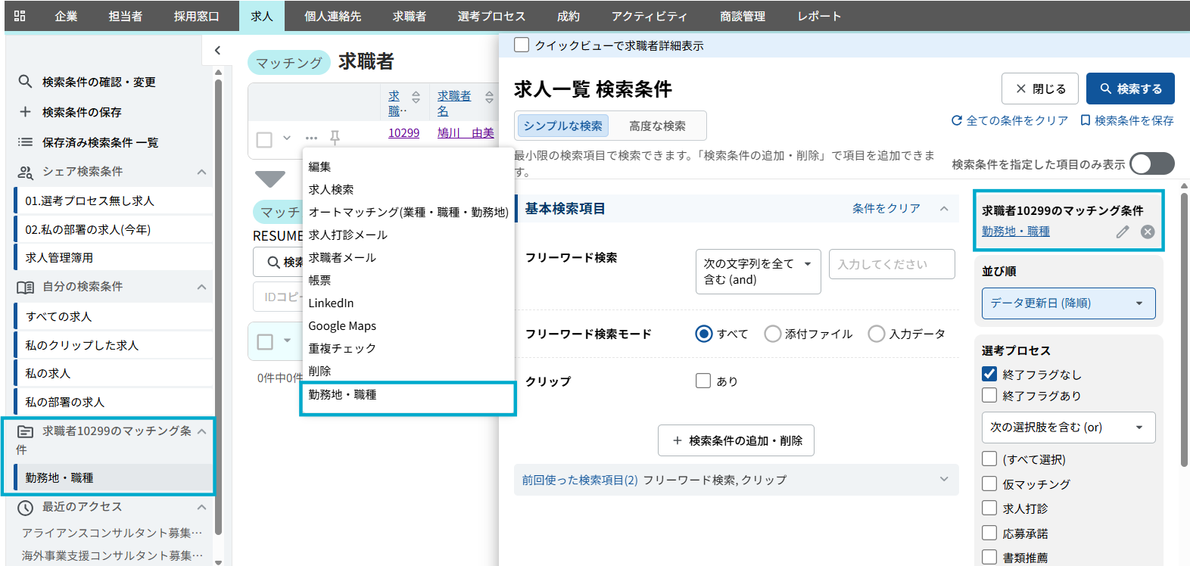Click the grid menu icon in top bar
1190x566 pixels.
tap(20, 16)
